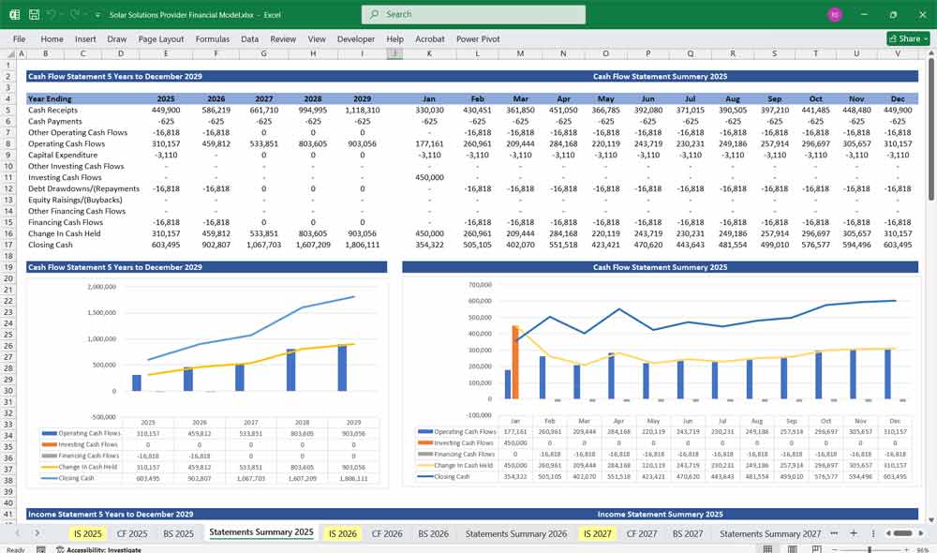The image size is (937, 553).
Task: Select the IS 2026 sheet tab
Action: pyautogui.click(x=343, y=532)
